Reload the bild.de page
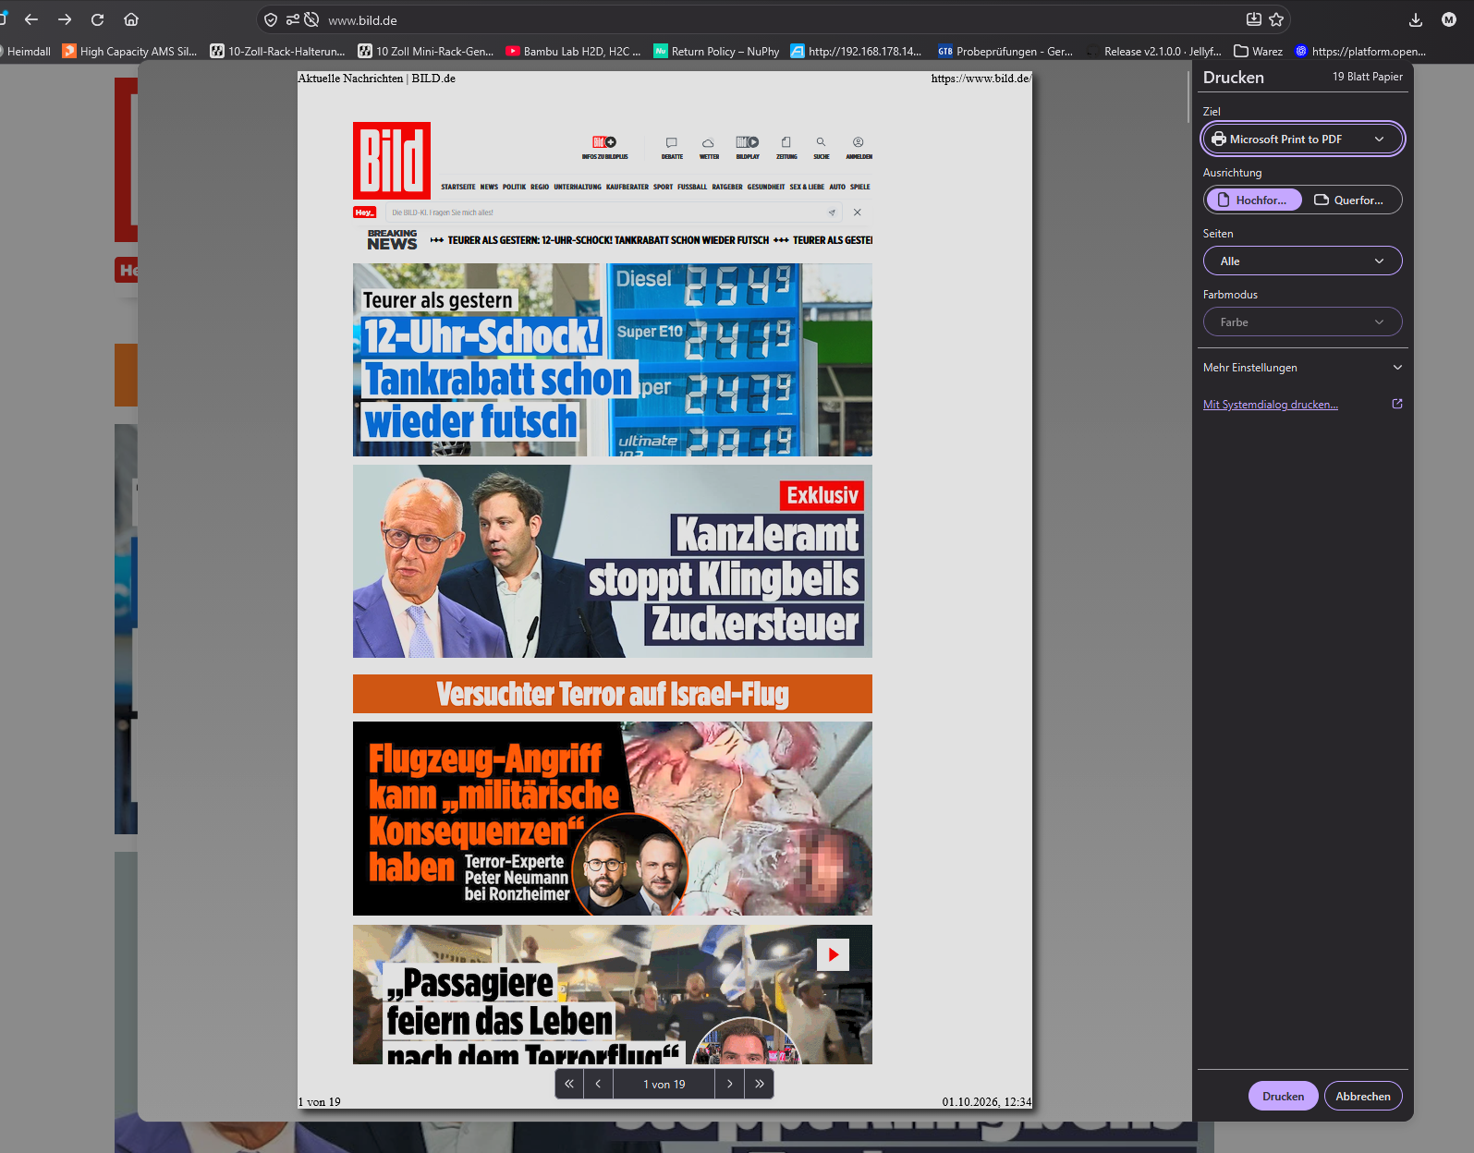 pyautogui.click(x=97, y=19)
